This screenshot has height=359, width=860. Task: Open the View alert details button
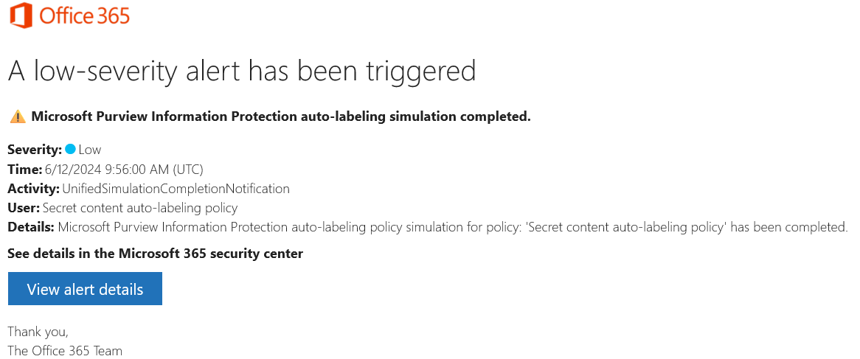[85, 289]
